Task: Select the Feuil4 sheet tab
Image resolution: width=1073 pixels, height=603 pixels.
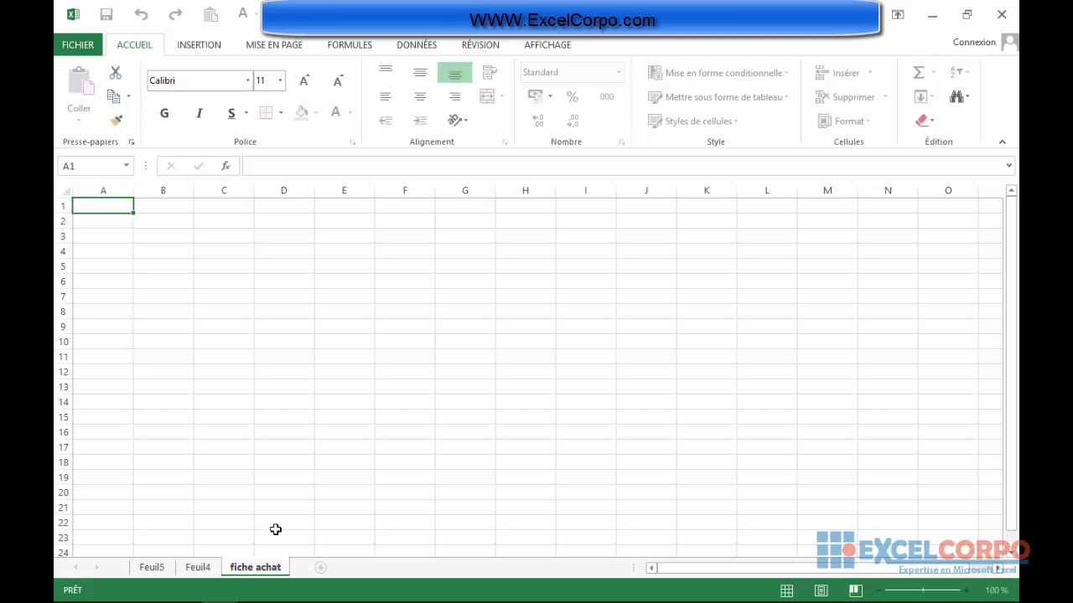Action: [x=198, y=567]
